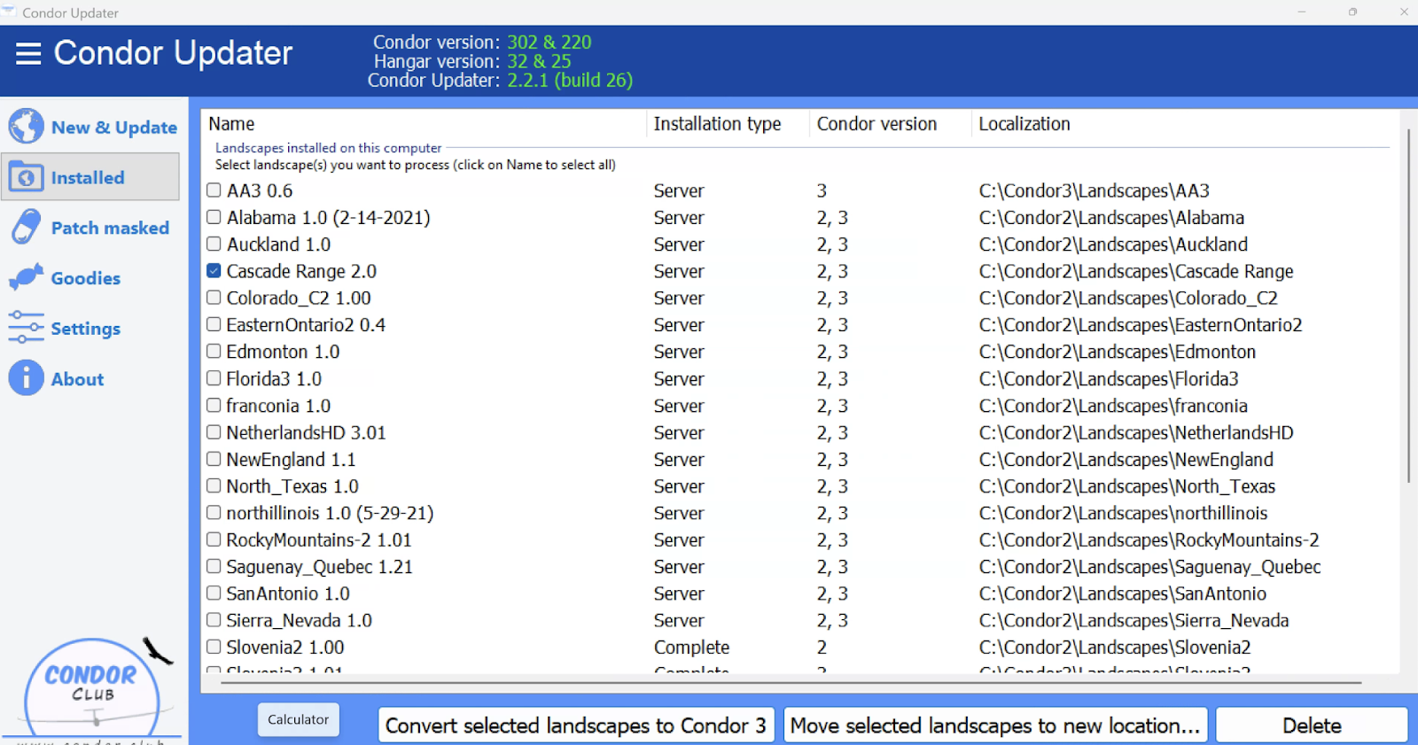
Task: Click the Goodies candy icon
Action: click(26, 278)
